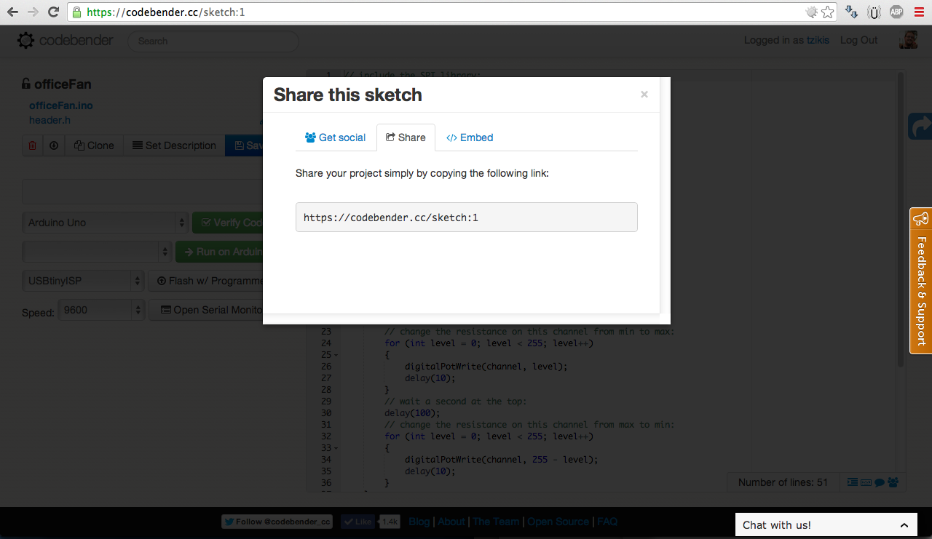Select the Share tab
The width and height of the screenshot is (932, 539).
406,137
